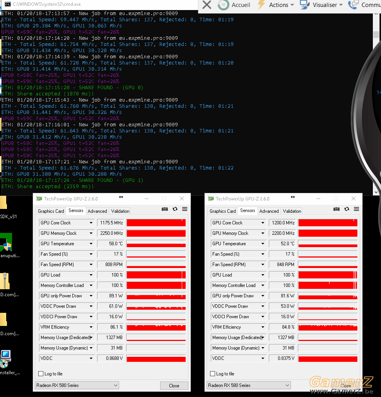Screen dimensions: 381x397
Task: Click the X icon beside Accueil in top toolbar
Action: tap(207, 5)
